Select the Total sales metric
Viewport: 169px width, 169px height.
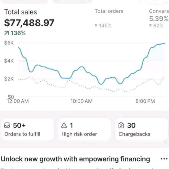(x=21, y=12)
